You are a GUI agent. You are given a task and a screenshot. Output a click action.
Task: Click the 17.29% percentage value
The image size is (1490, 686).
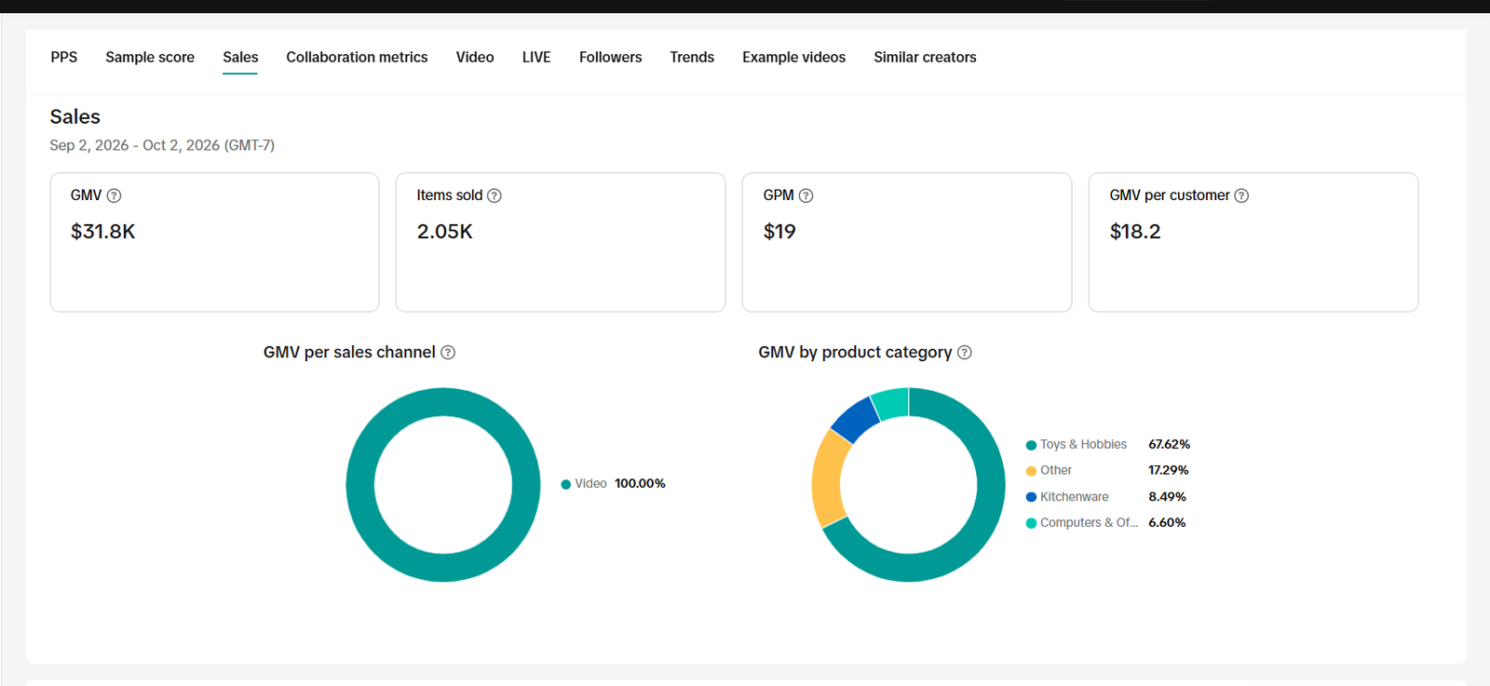tap(1168, 471)
